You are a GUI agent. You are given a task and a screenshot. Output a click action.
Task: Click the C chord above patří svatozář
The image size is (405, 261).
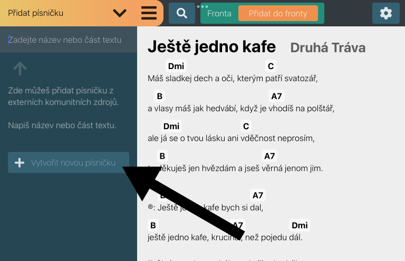coord(271,66)
